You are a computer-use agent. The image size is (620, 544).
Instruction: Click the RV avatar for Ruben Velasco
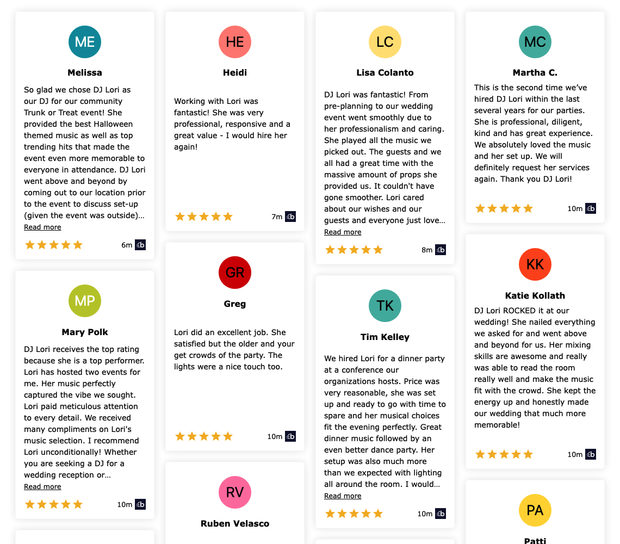coord(235,492)
